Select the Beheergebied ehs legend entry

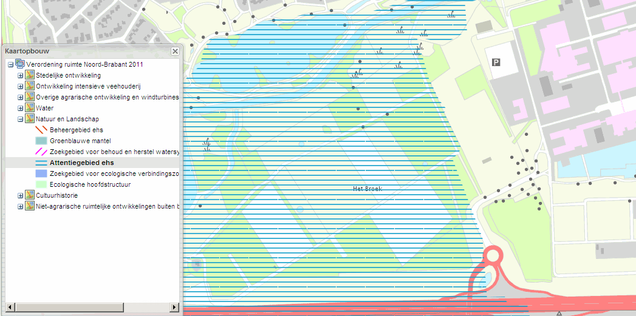[x=77, y=130]
